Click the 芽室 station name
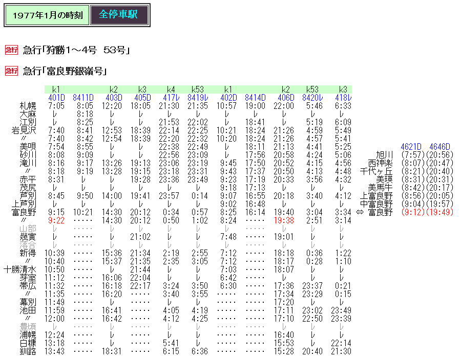This screenshot has width=461, height=360. (x=28, y=278)
